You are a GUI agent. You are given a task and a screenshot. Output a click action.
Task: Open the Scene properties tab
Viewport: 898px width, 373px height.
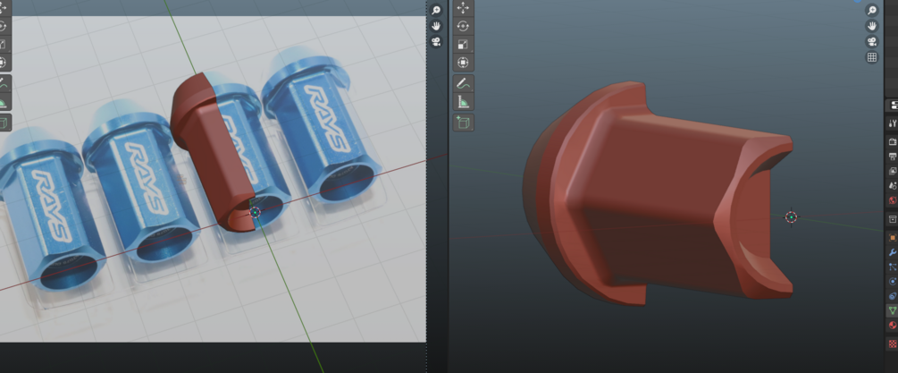893,186
